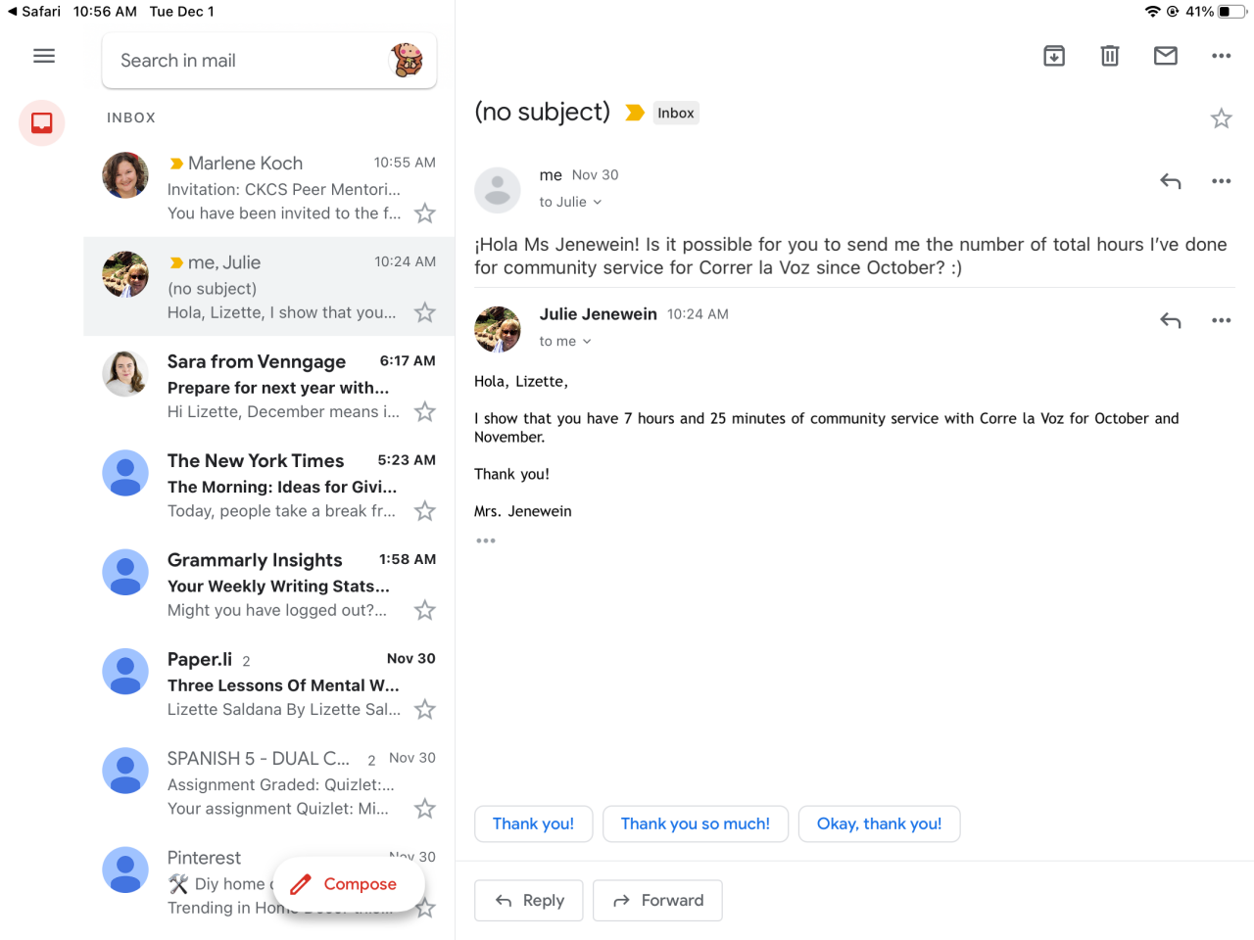Open more options for Julie Jenewein's message
This screenshot has width=1254, height=940.
(x=1221, y=320)
